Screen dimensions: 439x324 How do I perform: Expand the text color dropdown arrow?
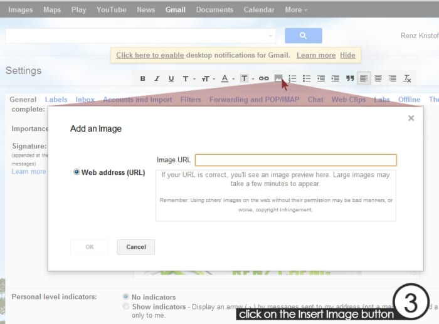pos(233,79)
